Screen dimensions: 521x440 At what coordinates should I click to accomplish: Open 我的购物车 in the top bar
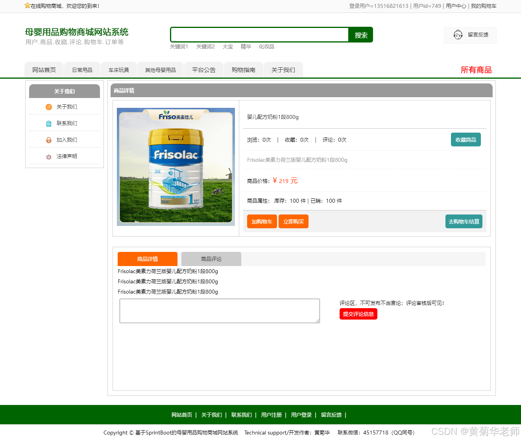[x=484, y=6]
